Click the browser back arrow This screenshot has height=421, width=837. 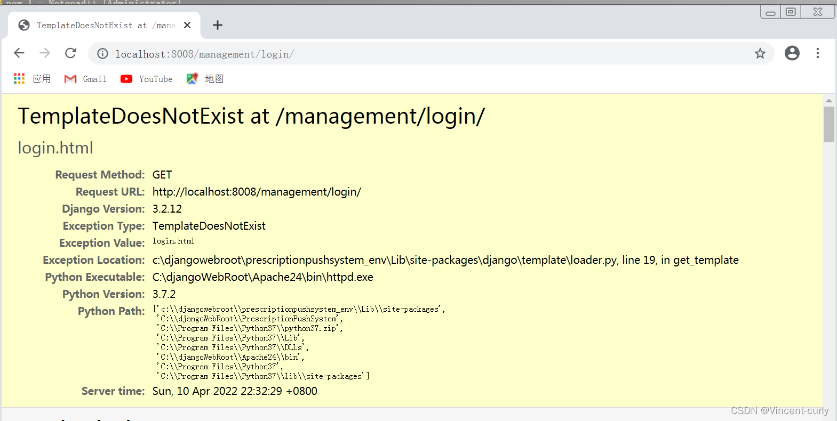[x=19, y=53]
